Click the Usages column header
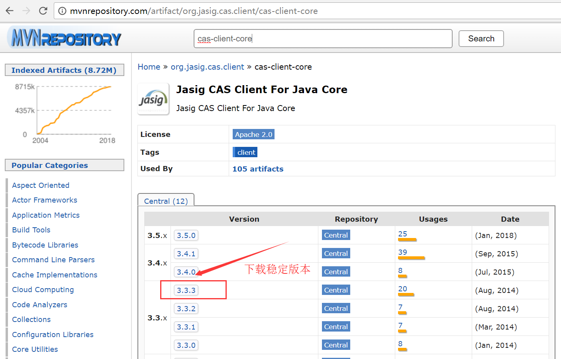 coord(433,219)
